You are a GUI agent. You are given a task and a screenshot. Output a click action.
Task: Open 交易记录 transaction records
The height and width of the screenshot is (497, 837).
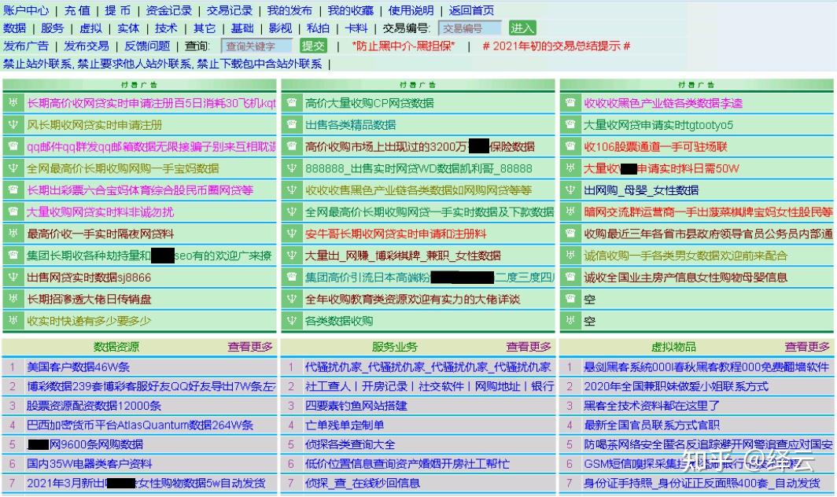coord(229,10)
